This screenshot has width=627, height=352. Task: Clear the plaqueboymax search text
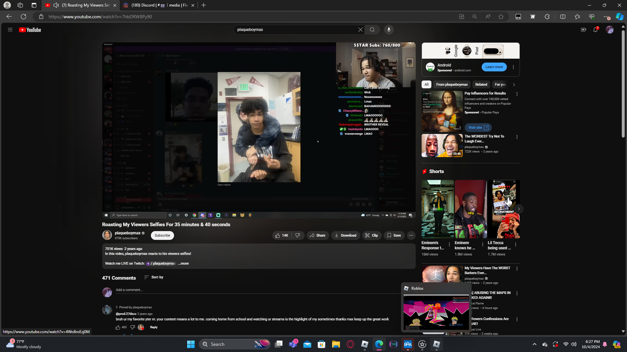click(360, 30)
